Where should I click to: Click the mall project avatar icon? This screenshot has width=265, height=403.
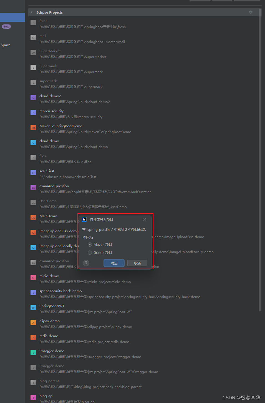pyautogui.click(x=33, y=37)
